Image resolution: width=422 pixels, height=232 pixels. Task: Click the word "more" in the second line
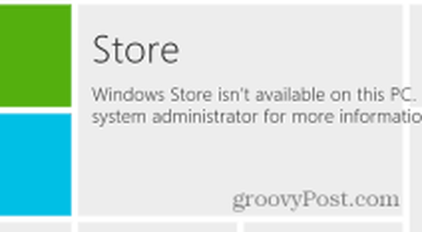click(x=312, y=117)
